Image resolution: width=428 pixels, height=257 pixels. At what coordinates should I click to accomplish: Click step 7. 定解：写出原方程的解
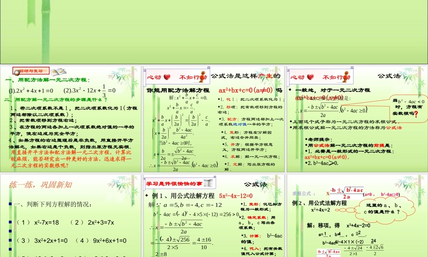coord(250,167)
